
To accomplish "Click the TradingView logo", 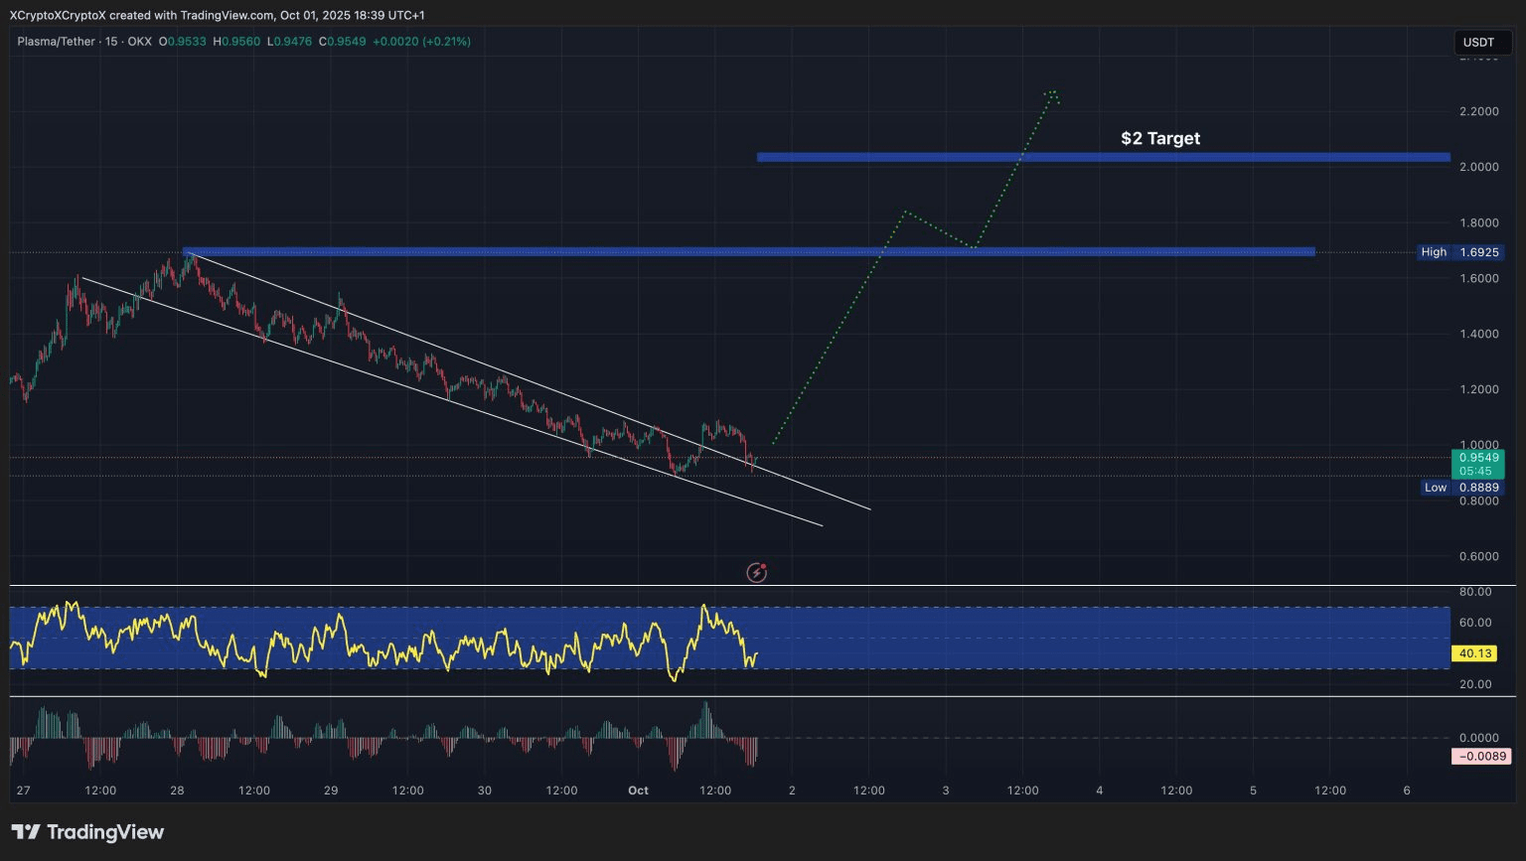I will pyautogui.click(x=87, y=832).
